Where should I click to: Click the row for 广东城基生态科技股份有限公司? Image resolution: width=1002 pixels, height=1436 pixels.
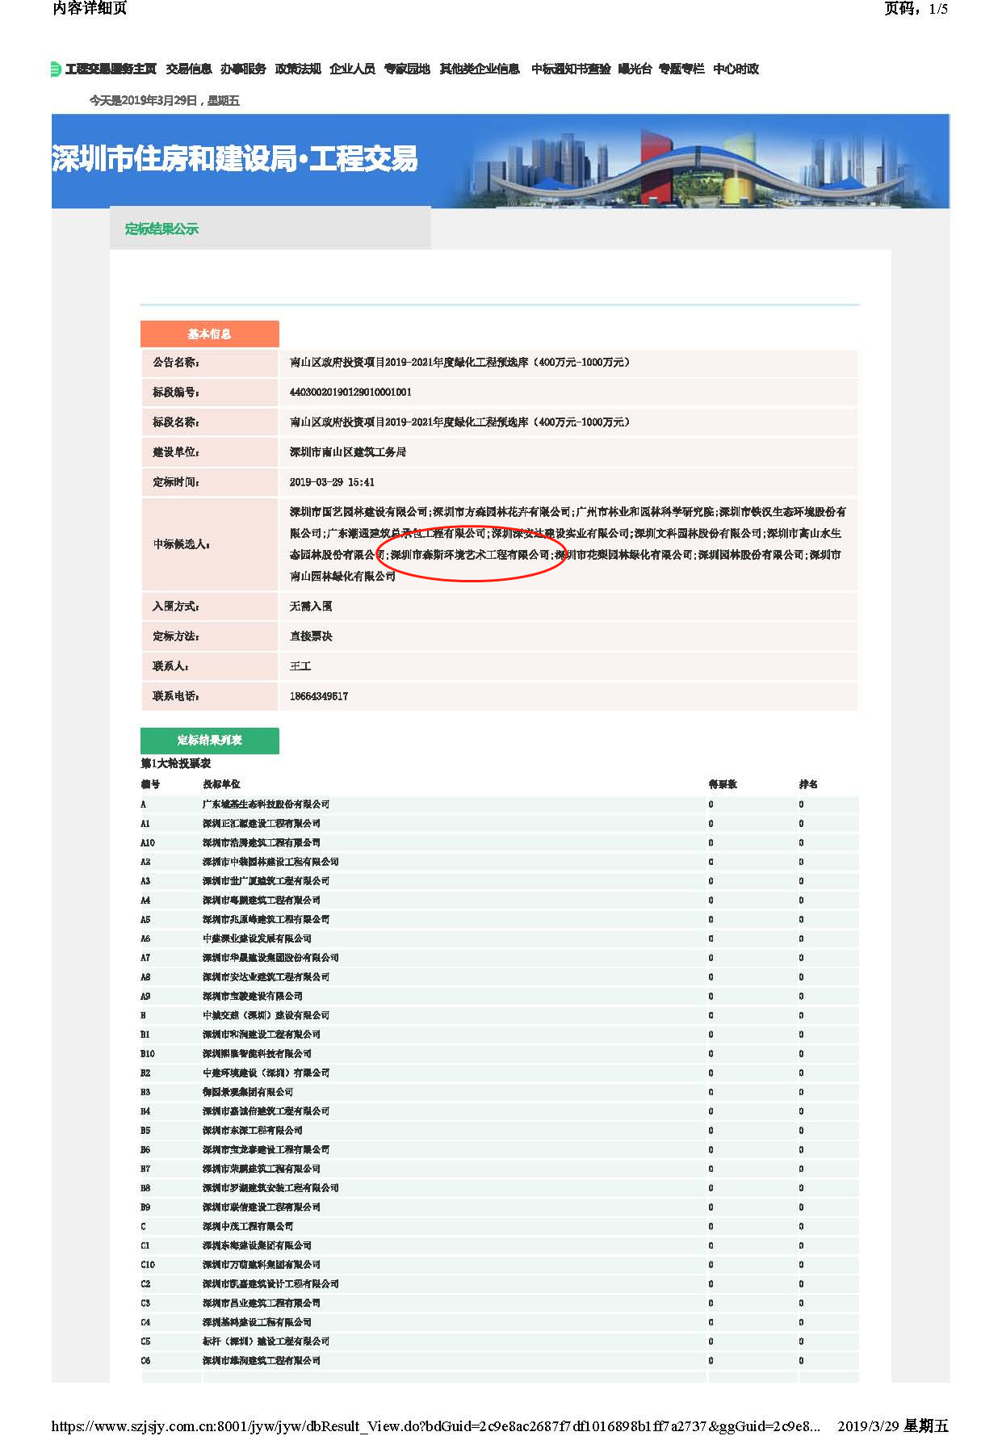coord(266,804)
